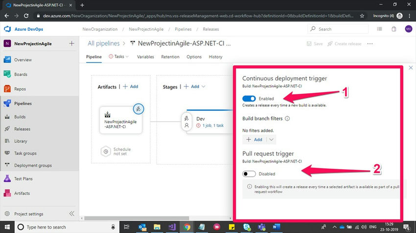416x233 pixels.
Task: Open the Schedule not set clock icon
Action: (106, 151)
